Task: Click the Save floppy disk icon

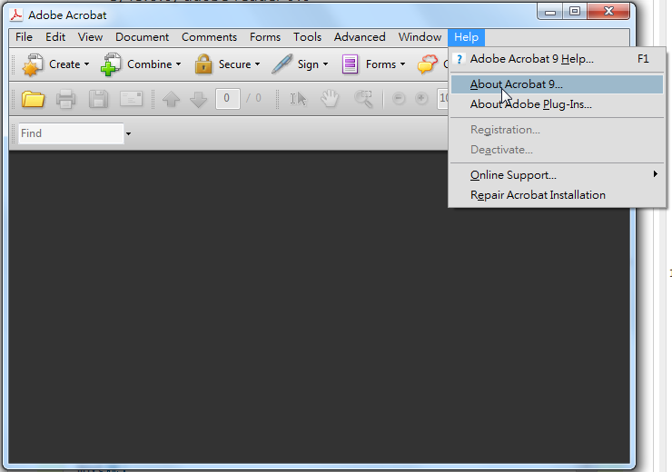Action: [x=98, y=99]
